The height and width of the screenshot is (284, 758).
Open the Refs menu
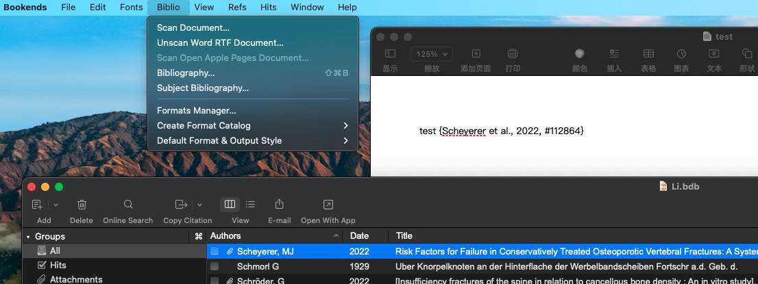tap(237, 8)
